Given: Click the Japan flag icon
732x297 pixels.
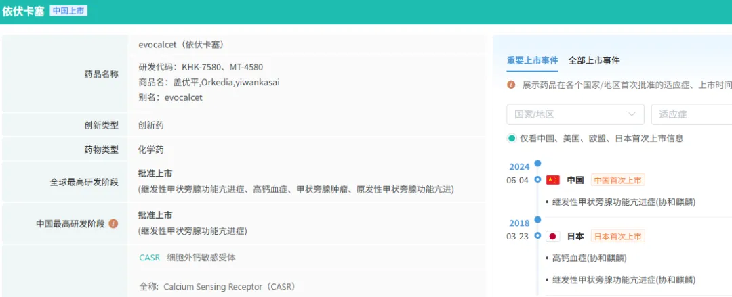Looking at the screenshot, I should [x=553, y=236].
